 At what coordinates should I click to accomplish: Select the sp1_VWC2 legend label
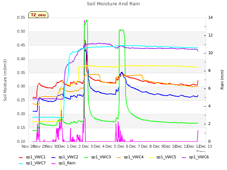(68, 157)
